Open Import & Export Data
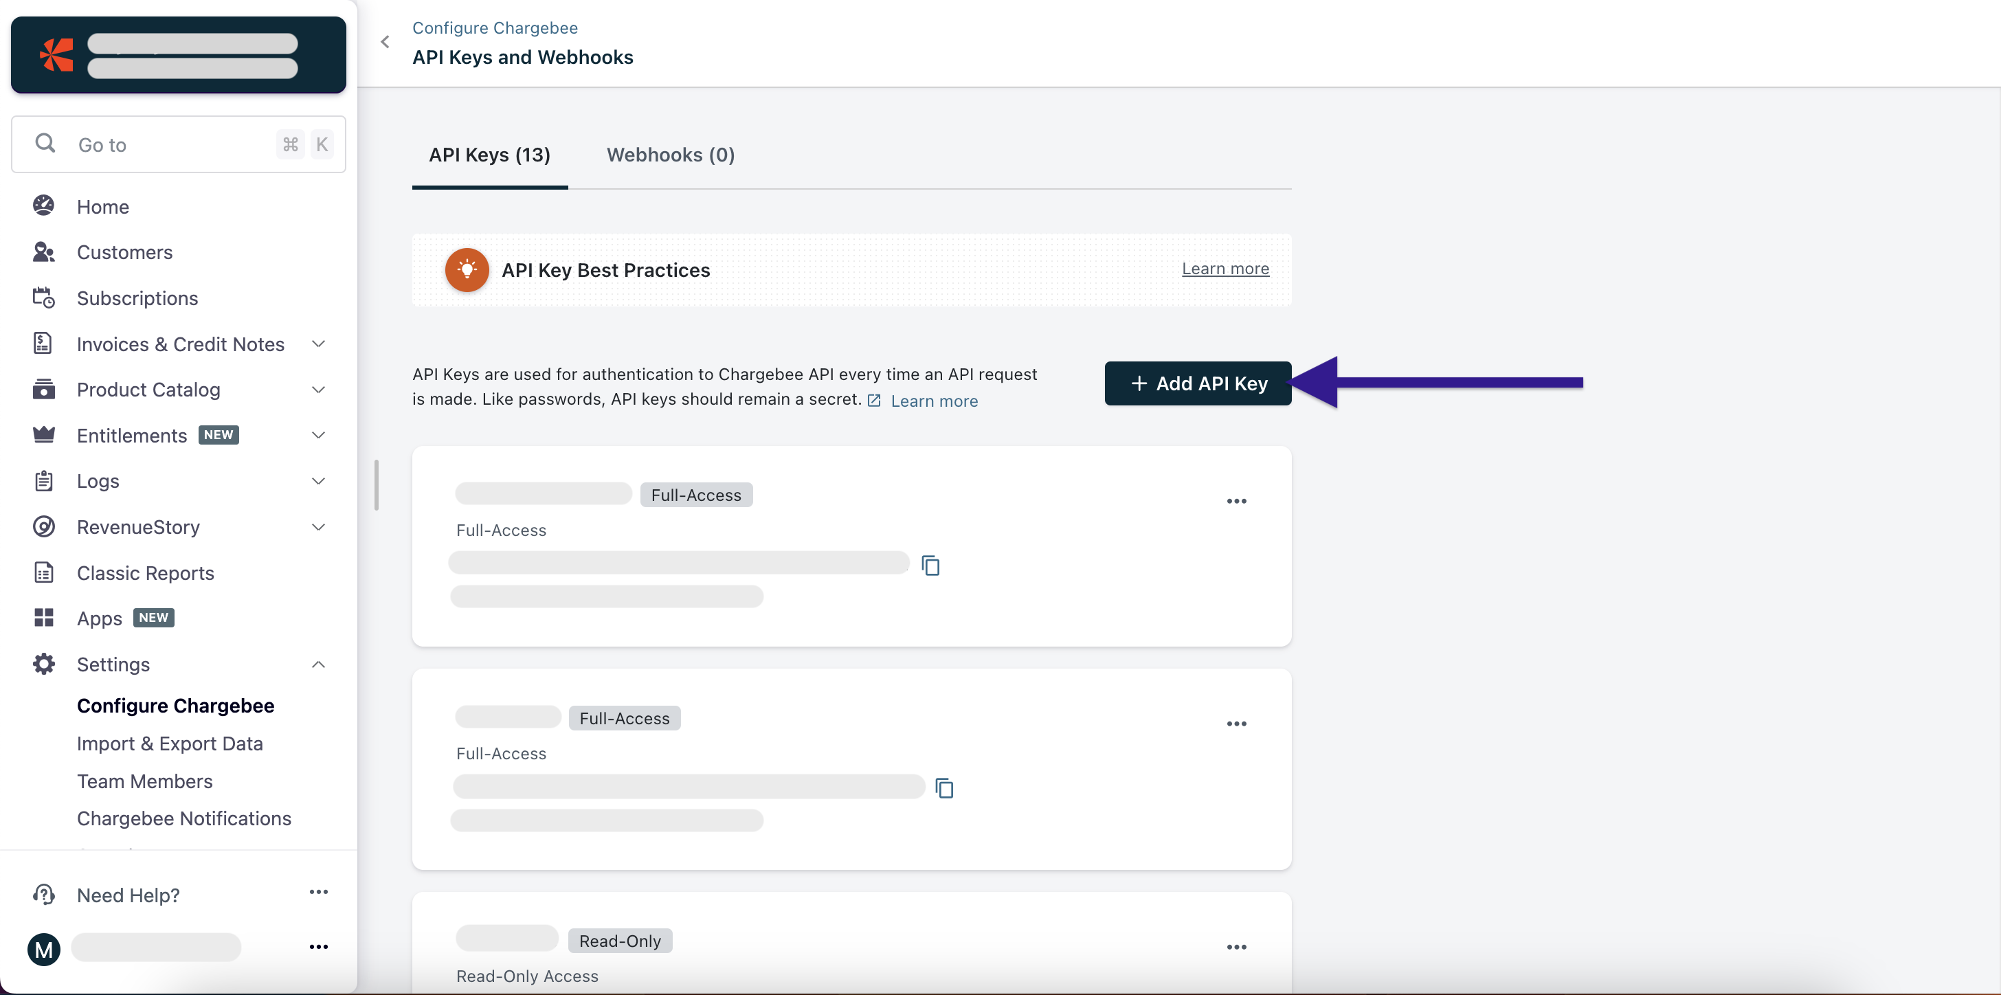This screenshot has height=995, width=2001. pos(170,744)
